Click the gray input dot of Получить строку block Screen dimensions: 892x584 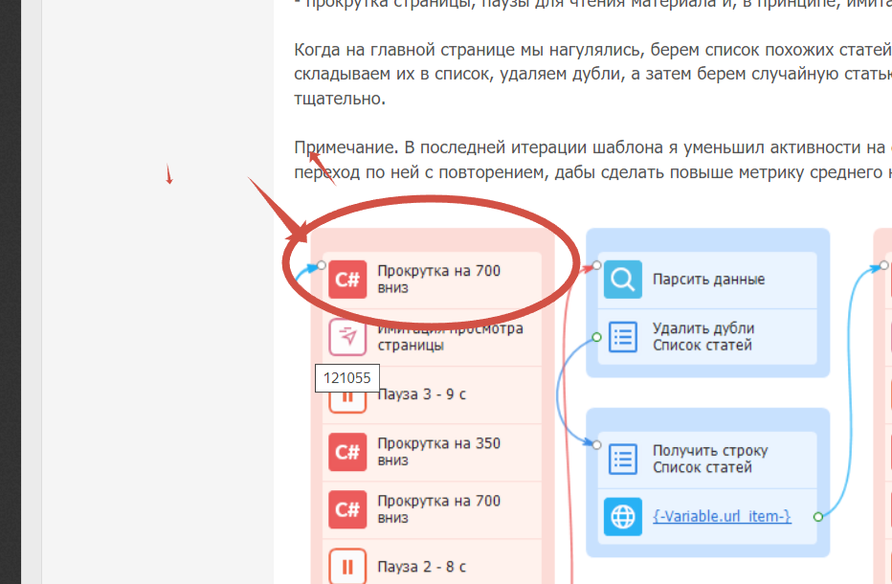[x=596, y=444]
